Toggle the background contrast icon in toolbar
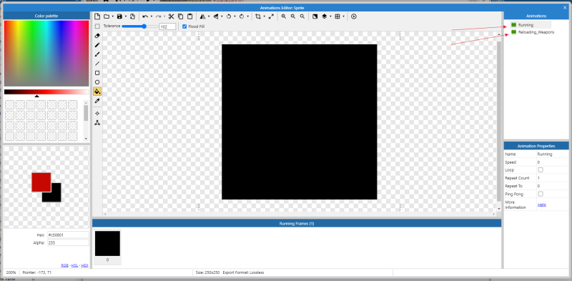 [315, 16]
